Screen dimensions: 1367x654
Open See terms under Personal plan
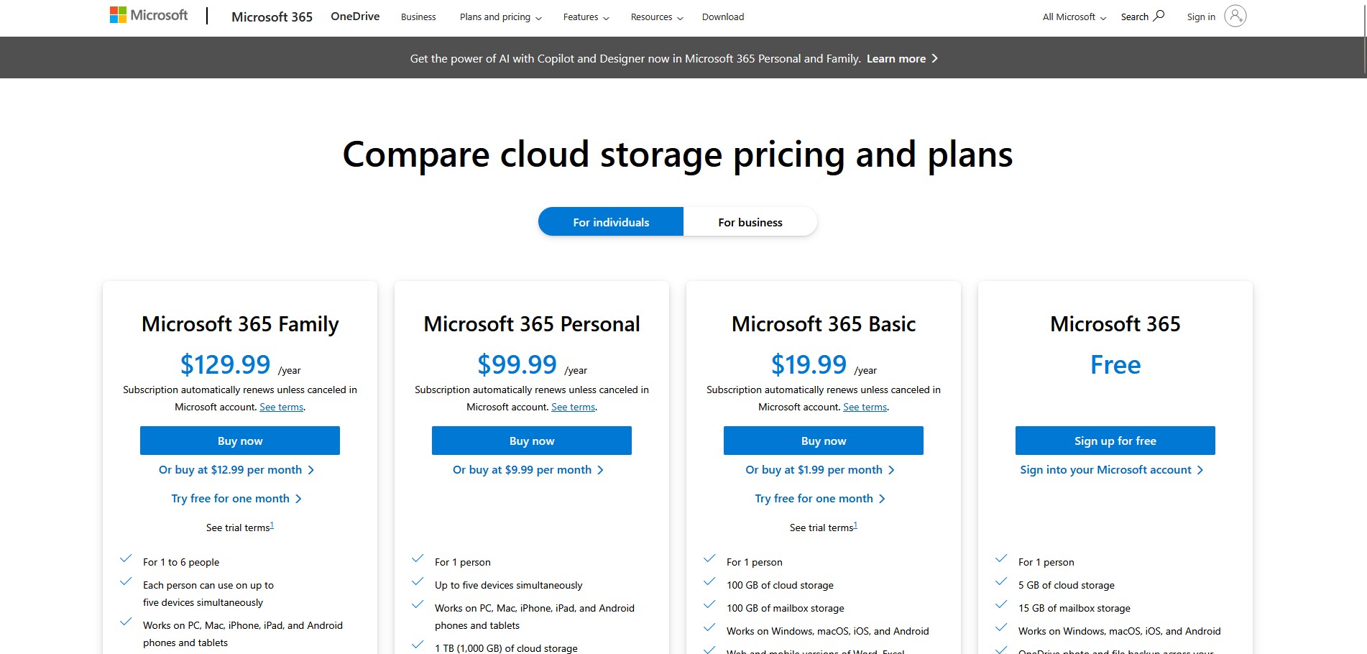573,407
